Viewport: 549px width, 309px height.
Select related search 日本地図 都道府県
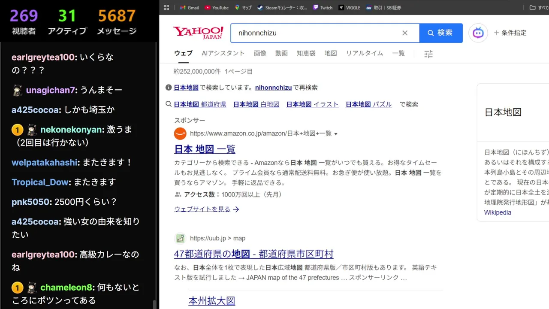pyautogui.click(x=200, y=104)
